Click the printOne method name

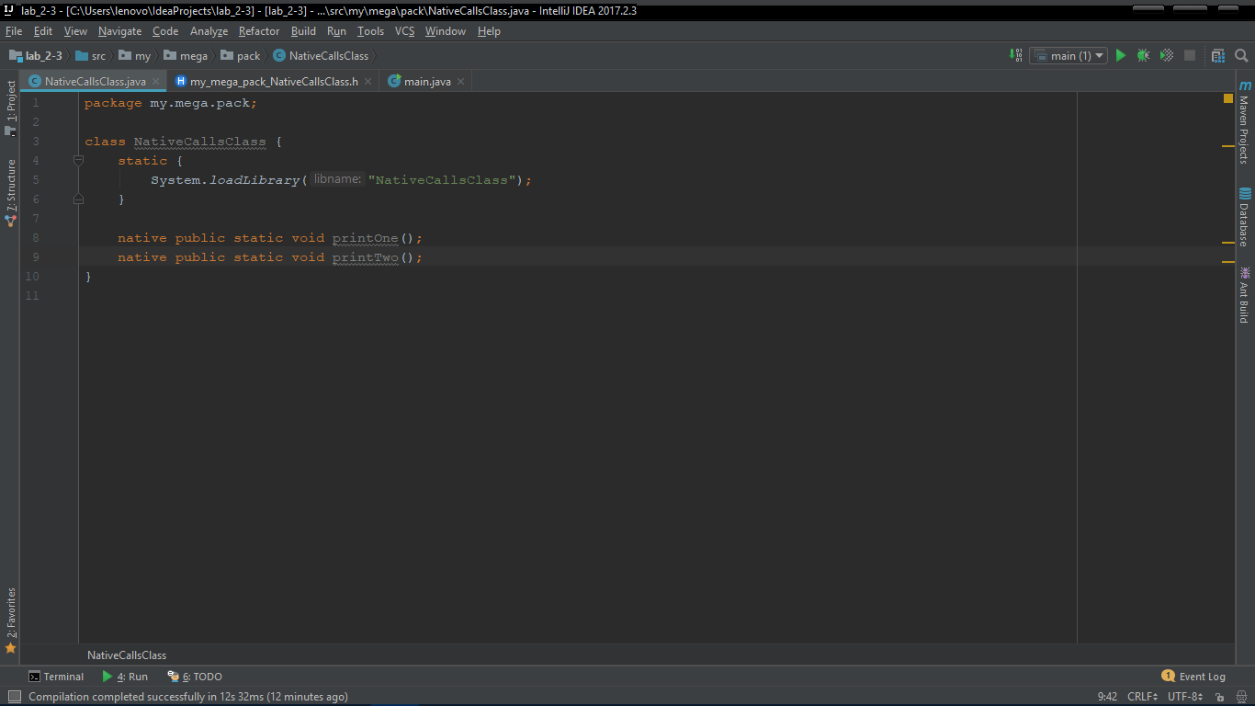pos(366,238)
